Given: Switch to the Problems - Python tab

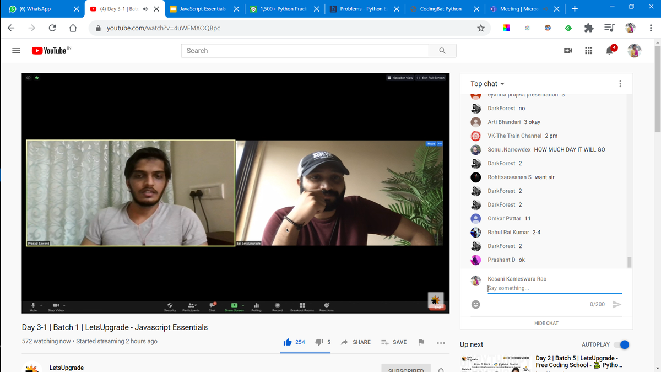Looking at the screenshot, I should pyautogui.click(x=364, y=9).
